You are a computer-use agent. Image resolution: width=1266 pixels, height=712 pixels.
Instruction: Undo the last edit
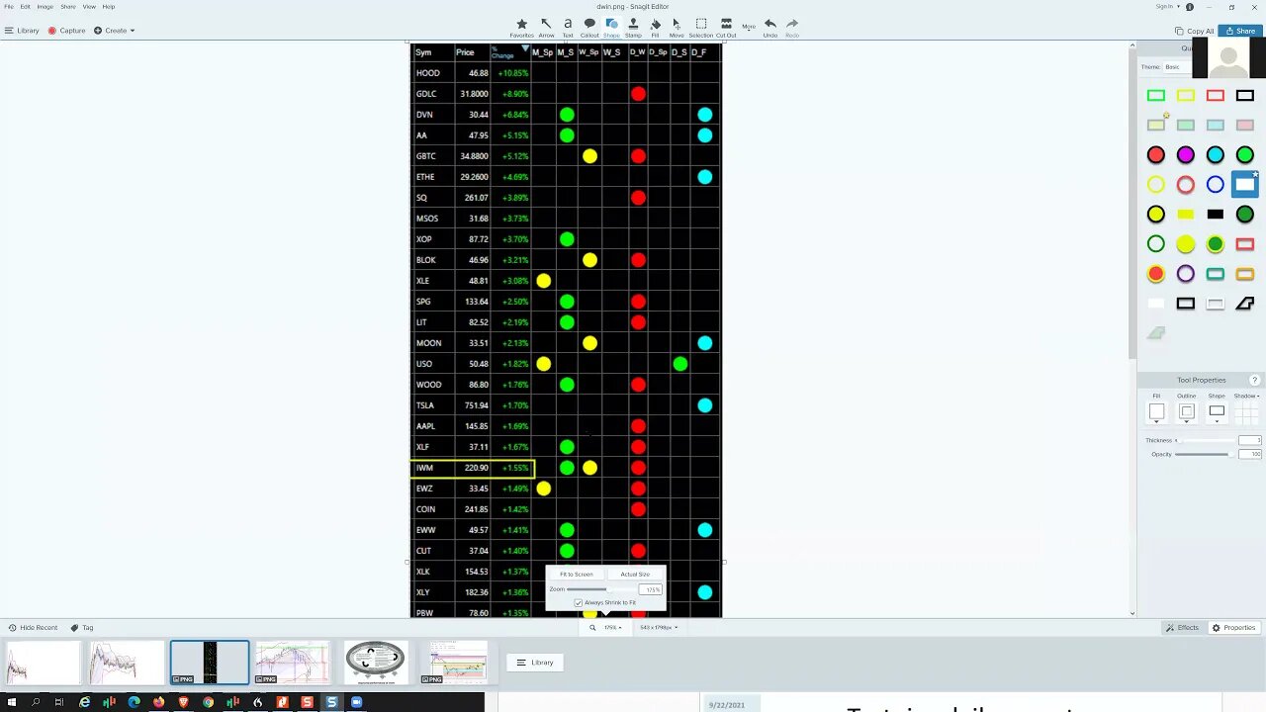pyautogui.click(x=770, y=28)
